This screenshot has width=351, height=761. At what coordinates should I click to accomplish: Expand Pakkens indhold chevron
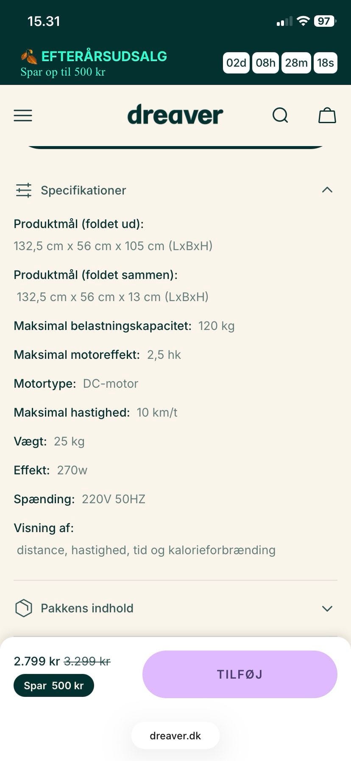pos(327,609)
